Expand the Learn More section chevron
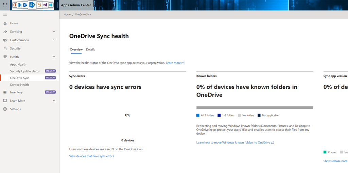This screenshot has height=173, width=348. (54, 101)
